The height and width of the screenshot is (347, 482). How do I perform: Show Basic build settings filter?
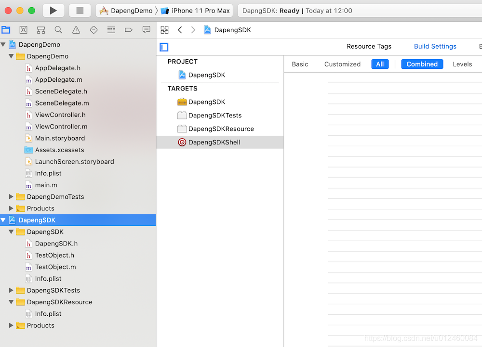tap(300, 64)
